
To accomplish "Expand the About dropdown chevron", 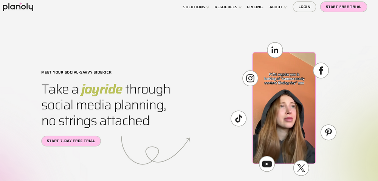I will click(285, 7).
